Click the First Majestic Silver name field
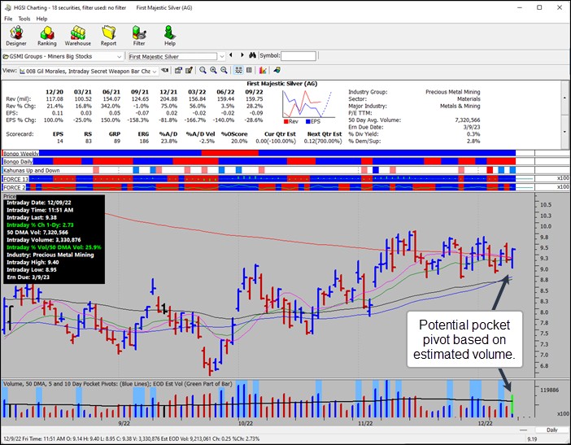Image resolution: width=571 pixels, height=445 pixels. click(172, 56)
